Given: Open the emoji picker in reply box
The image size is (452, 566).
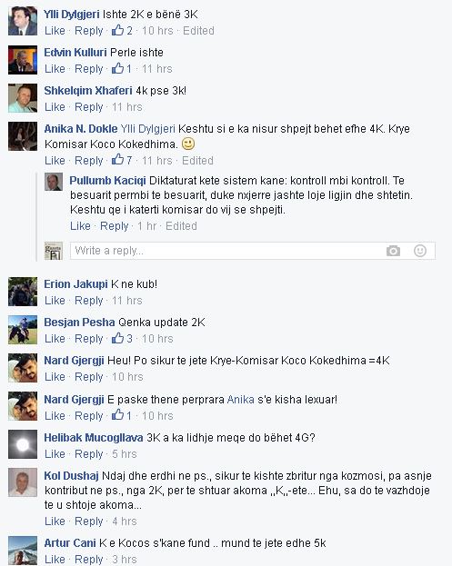Looking at the screenshot, I should click(x=420, y=251).
